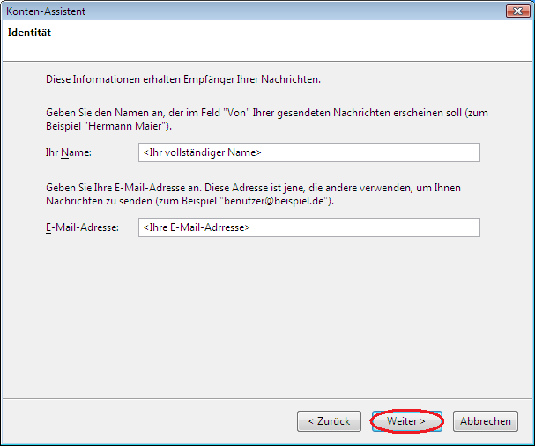The width and height of the screenshot is (535, 446).
Task: Focus the Ihr Name text field
Action: pyautogui.click(x=308, y=152)
